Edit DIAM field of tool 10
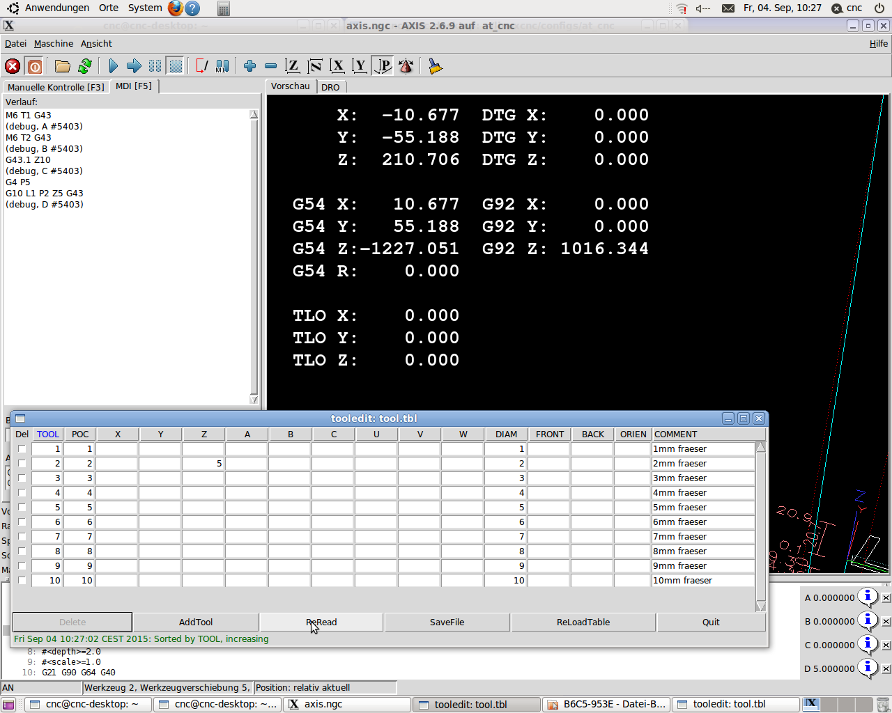The height and width of the screenshot is (713, 892). pos(505,581)
